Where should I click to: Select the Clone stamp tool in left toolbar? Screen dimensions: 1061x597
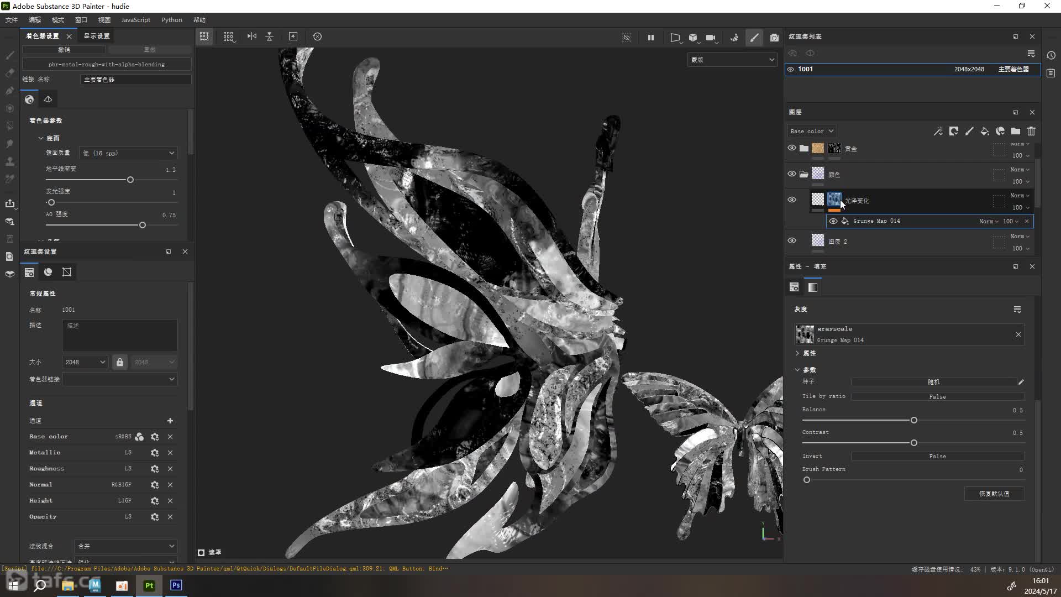click(9, 161)
